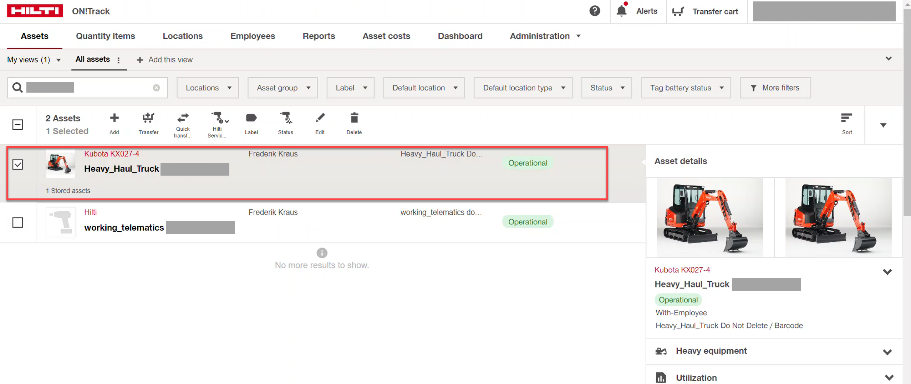Click the second excavator image in Asset details
This screenshot has height=384, width=911.
(x=838, y=217)
